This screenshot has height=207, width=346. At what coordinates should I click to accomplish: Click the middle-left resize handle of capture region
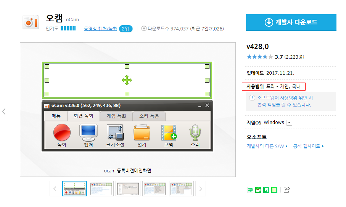coord(47,80)
